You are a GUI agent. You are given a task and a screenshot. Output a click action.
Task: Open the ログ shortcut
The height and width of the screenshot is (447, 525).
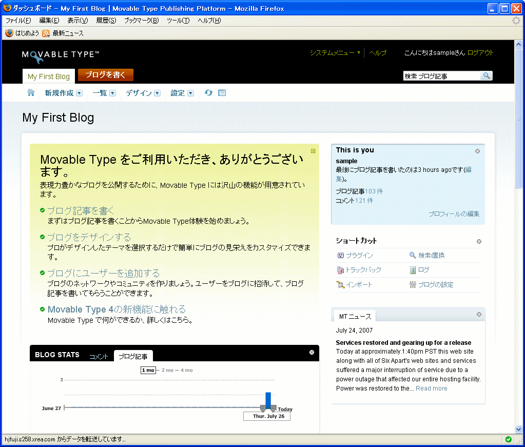point(419,270)
